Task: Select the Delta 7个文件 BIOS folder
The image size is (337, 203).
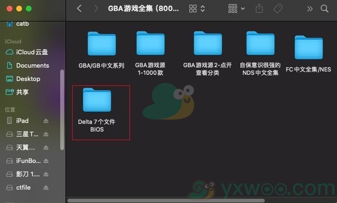Action: [x=97, y=110]
